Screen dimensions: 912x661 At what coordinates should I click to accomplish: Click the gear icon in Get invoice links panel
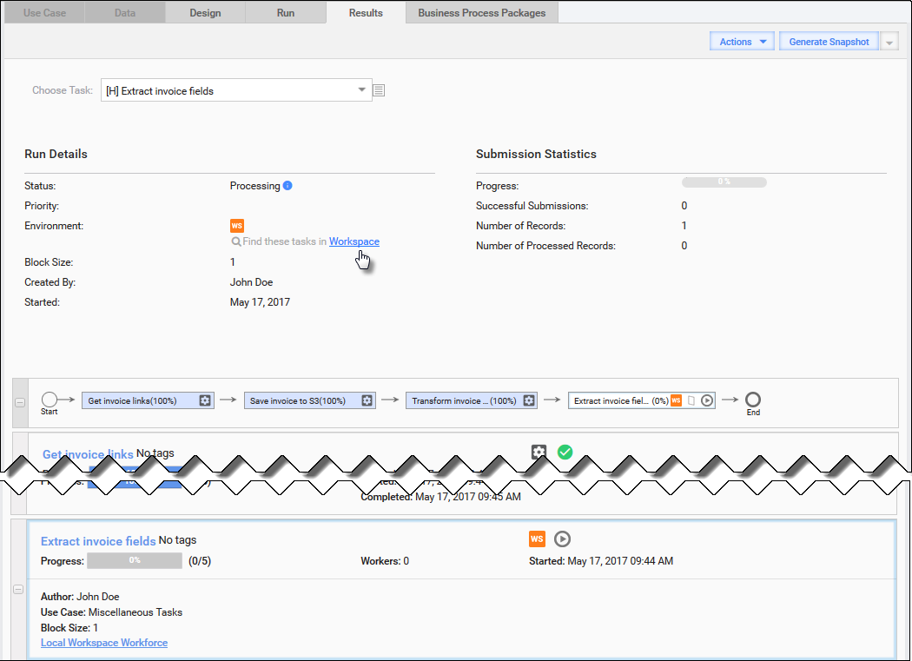tap(539, 453)
